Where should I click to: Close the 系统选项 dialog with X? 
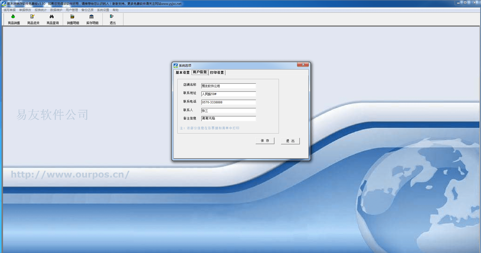(303, 65)
